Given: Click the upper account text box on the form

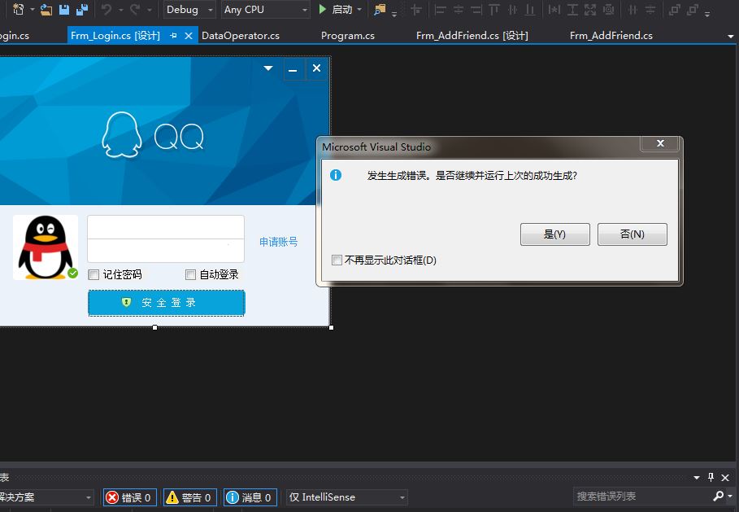Looking at the screenshot, I should point(166,227).
